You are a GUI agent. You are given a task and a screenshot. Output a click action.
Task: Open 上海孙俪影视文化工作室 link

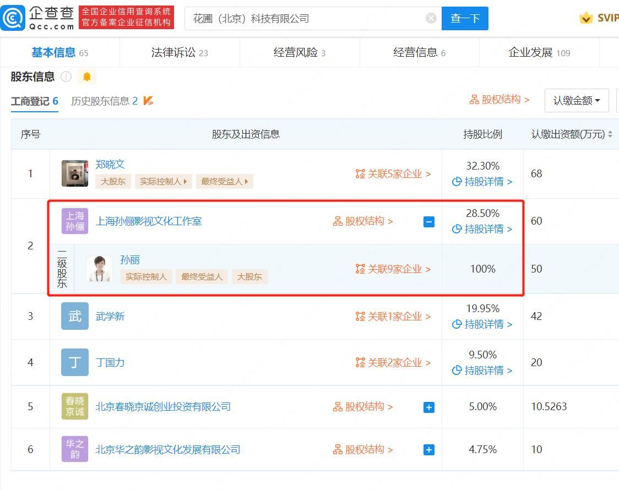[x=149, y=221]
